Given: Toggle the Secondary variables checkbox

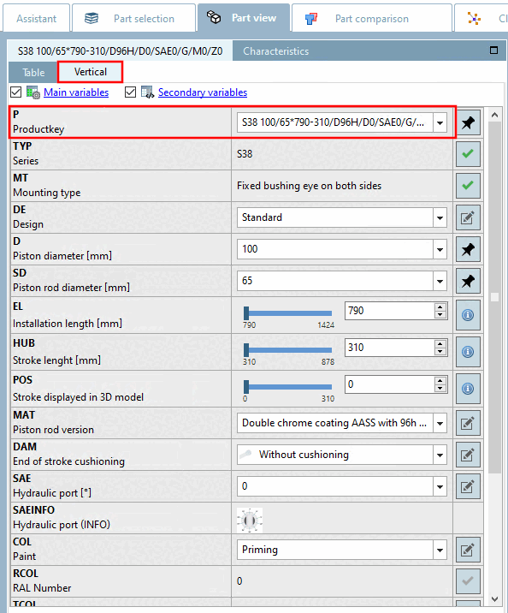Looking at the screenshot, I should click(x=130, y=92).
